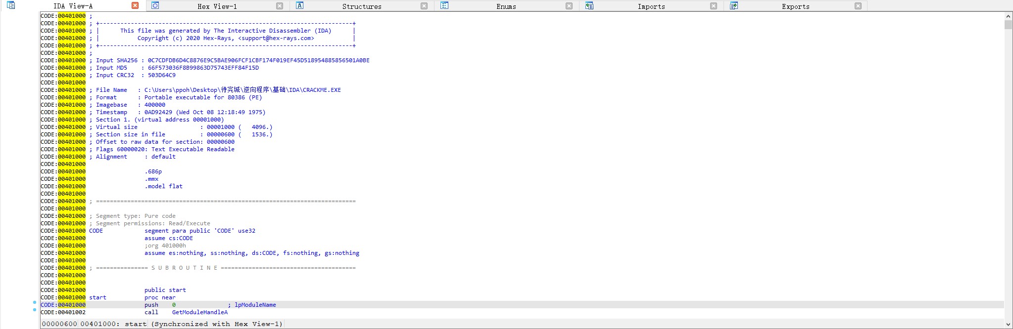Select the 'public start' line
Image resolution: width=1013 pixels, height=329 pixels.
tap(165, 290)
